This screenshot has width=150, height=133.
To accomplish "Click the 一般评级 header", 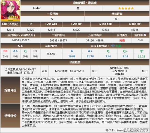I will click(53, 14).
